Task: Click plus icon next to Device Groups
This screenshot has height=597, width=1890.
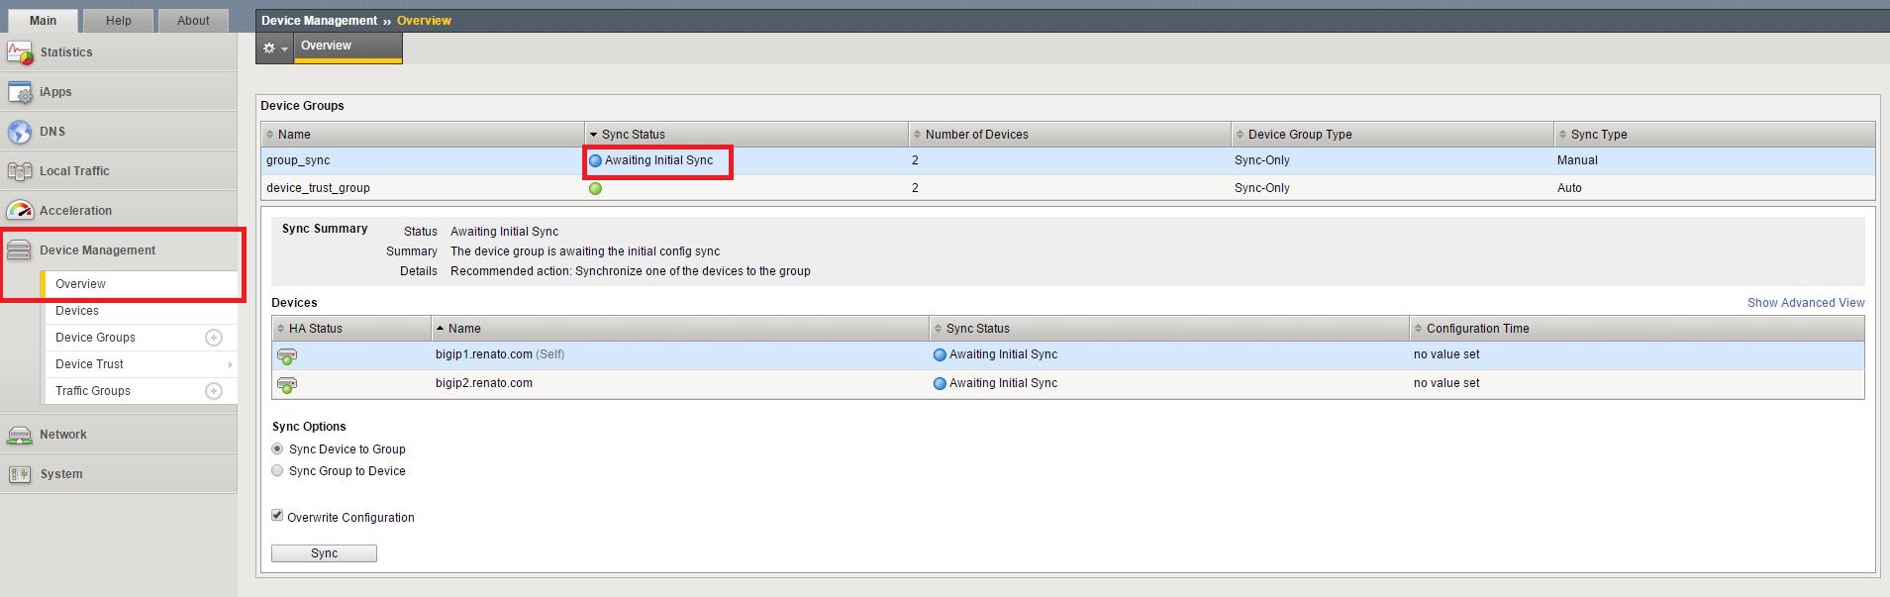Action: pyautogui.click(x=213, y=338)
